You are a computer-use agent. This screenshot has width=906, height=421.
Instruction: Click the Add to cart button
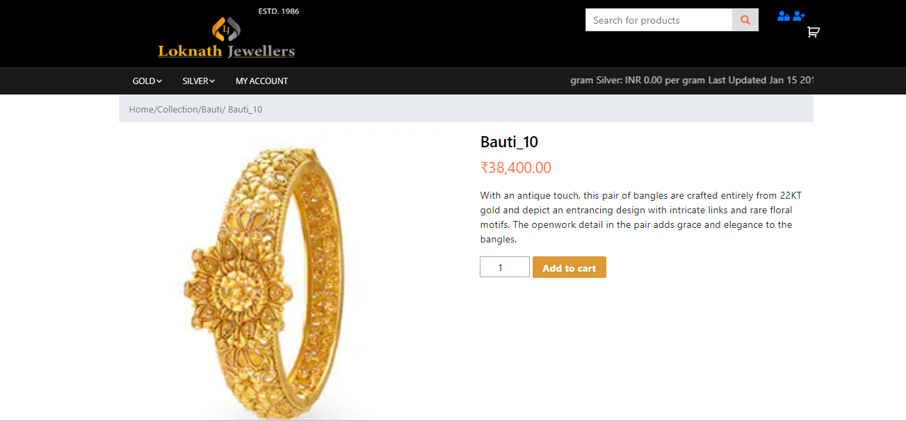click(569, 267)
